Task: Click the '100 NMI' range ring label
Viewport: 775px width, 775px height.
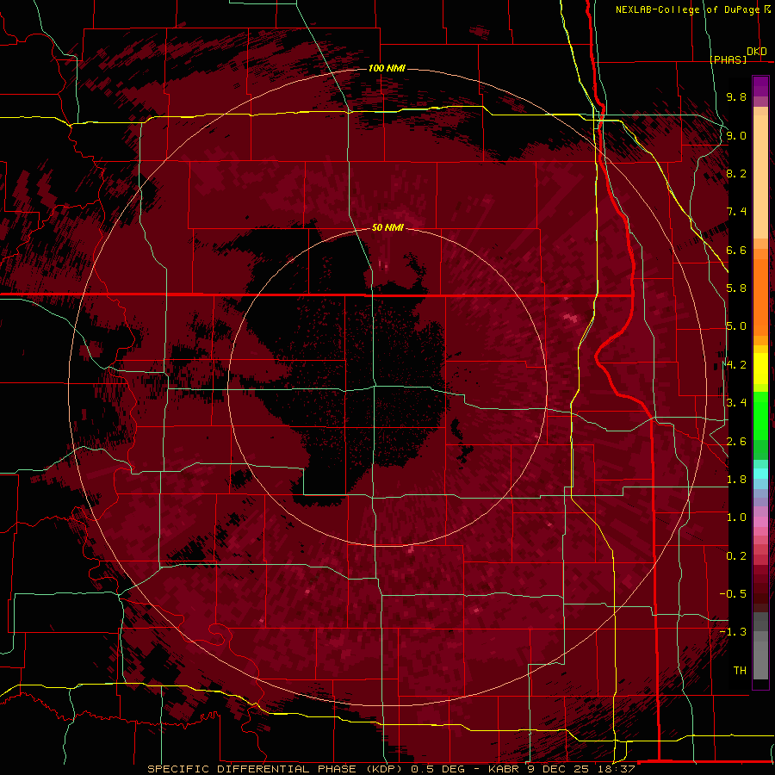Action: (x=387, y=68)
